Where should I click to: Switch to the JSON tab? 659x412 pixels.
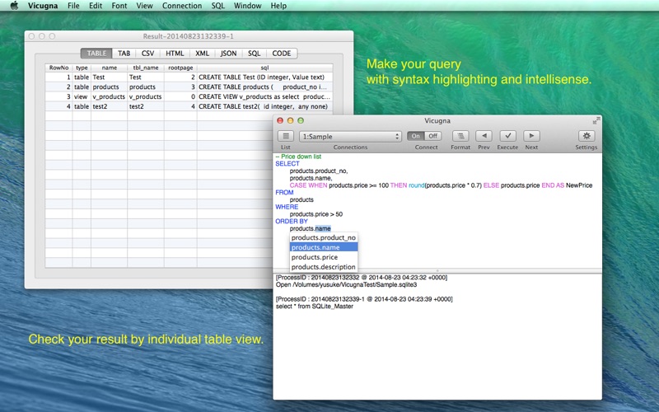click(228, 54)
